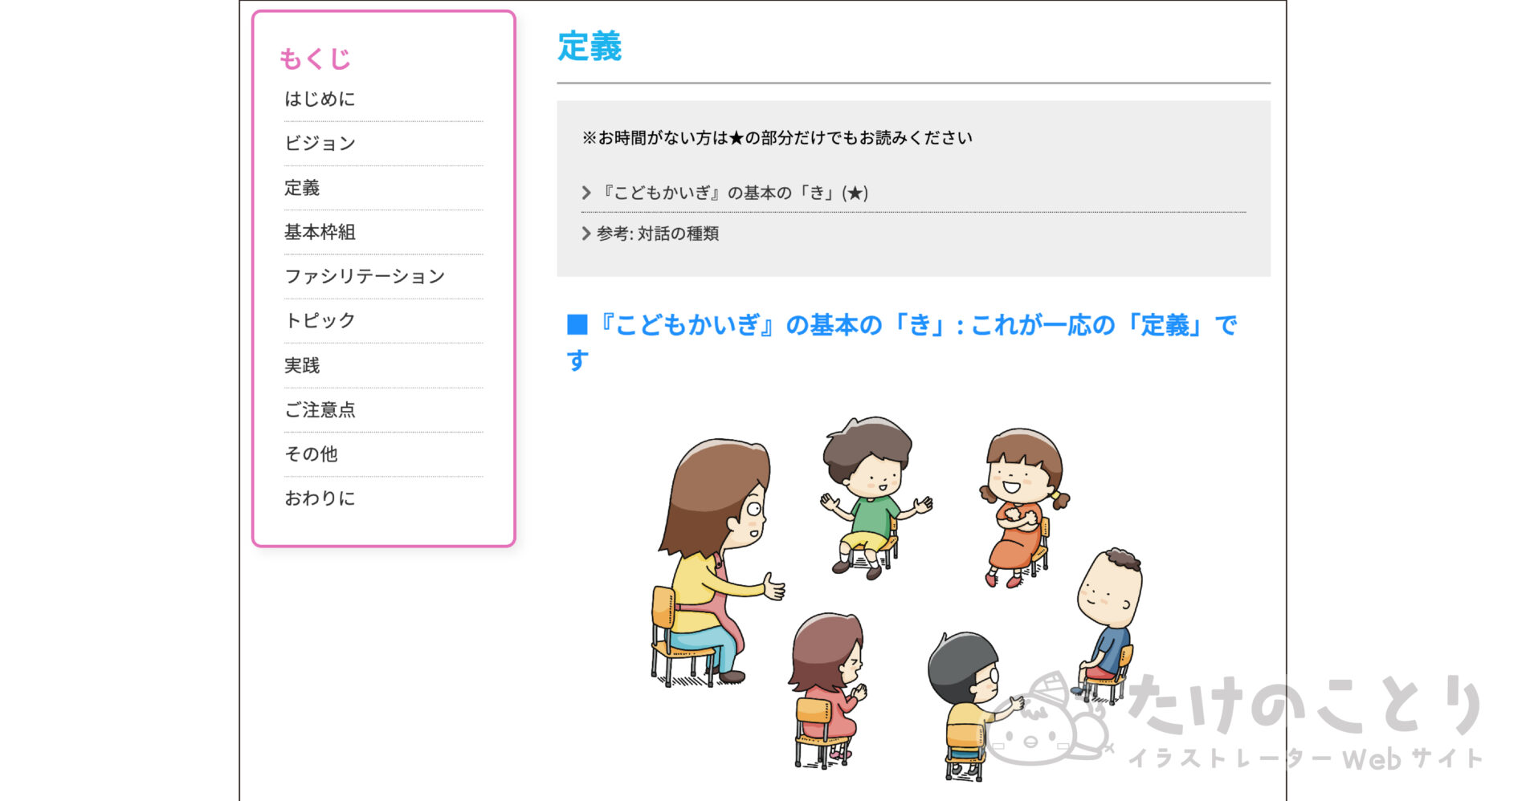
Task: Jump to ファシリテーション section
Action: click(x=365, y=276)
